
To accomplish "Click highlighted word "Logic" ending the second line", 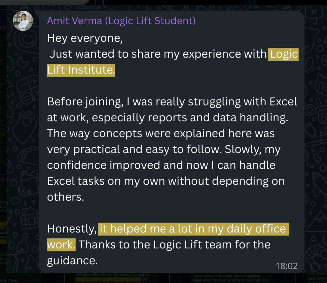I will point(284,54).
